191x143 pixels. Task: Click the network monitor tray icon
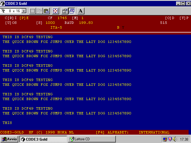point(165,139)
